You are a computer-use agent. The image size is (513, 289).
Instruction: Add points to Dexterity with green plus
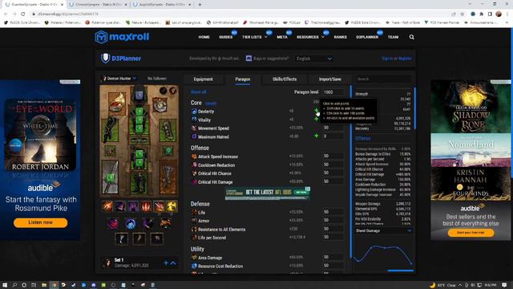(x=317, y=111)
